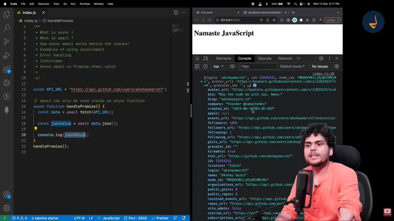Image resolution: width=394 pixels, height=221 pixels.
Task: Open the Selection menu
Action: [x=43, y=4]
